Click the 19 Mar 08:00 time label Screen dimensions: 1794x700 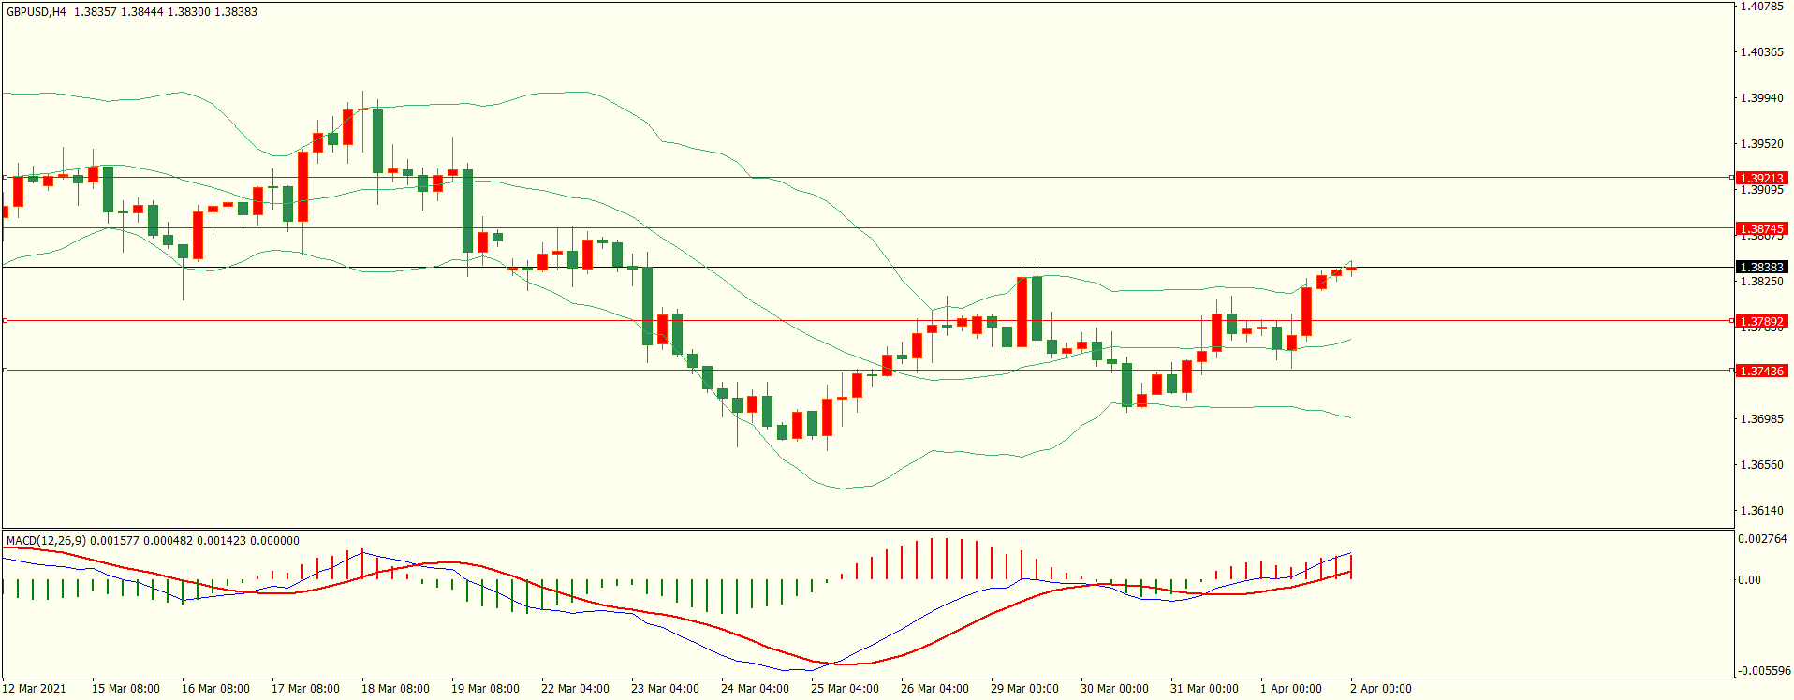(x=485, y=689)
